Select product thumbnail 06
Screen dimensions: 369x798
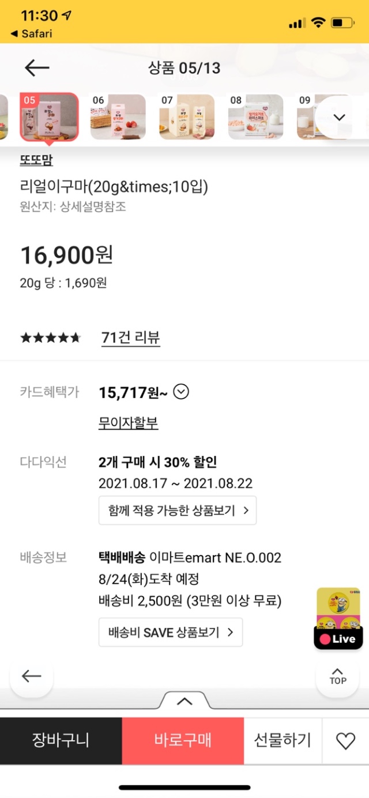click(x=118, y=117)
